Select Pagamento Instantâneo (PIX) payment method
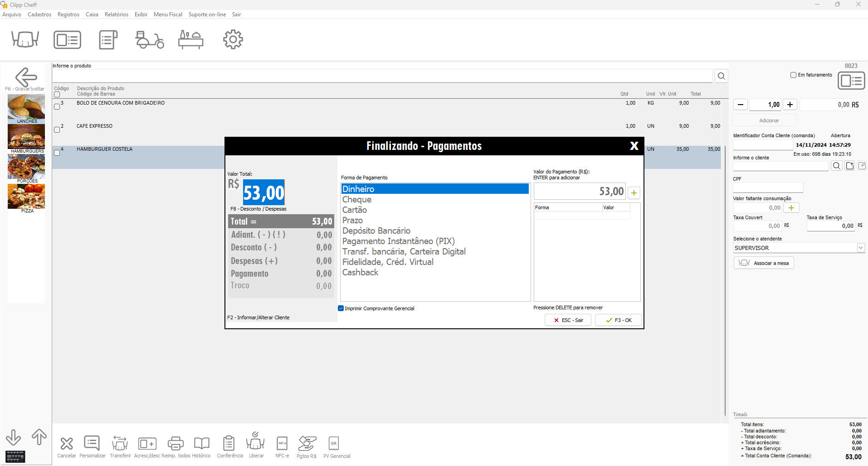The image size is (868, 466). pyautogui.click(x=399, y=241)
